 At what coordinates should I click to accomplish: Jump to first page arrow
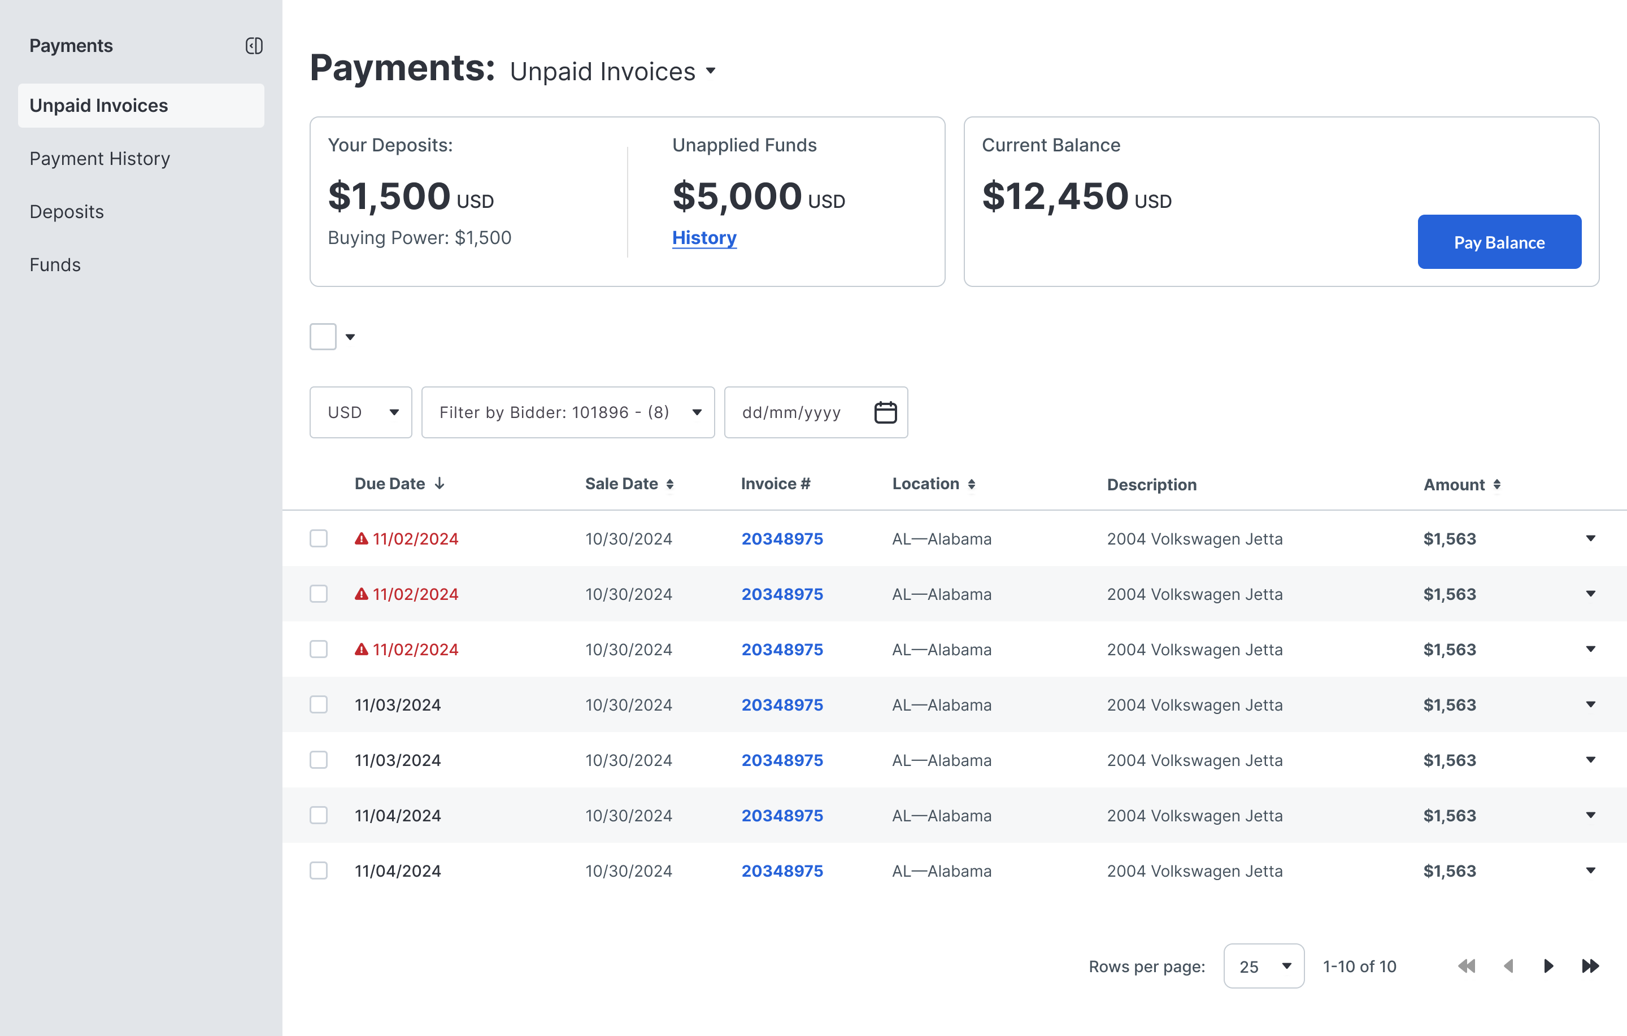pyautogui.click(x=1466, y=966)
